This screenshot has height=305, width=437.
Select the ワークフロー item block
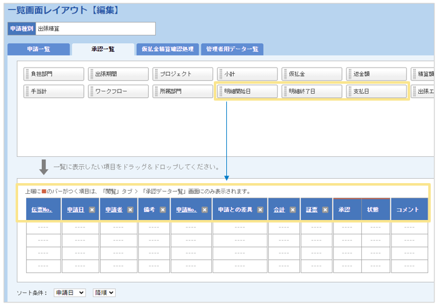click(118, 91)
